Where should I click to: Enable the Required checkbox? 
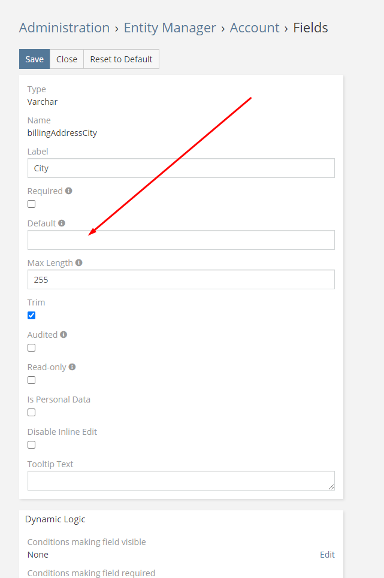(32, 204)
